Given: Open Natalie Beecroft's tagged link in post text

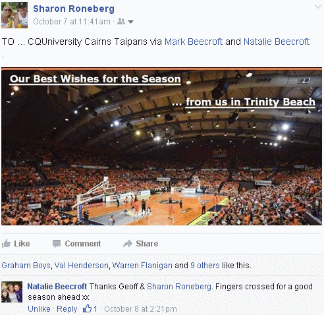Looking at the screenshot, I should (277, 42).
